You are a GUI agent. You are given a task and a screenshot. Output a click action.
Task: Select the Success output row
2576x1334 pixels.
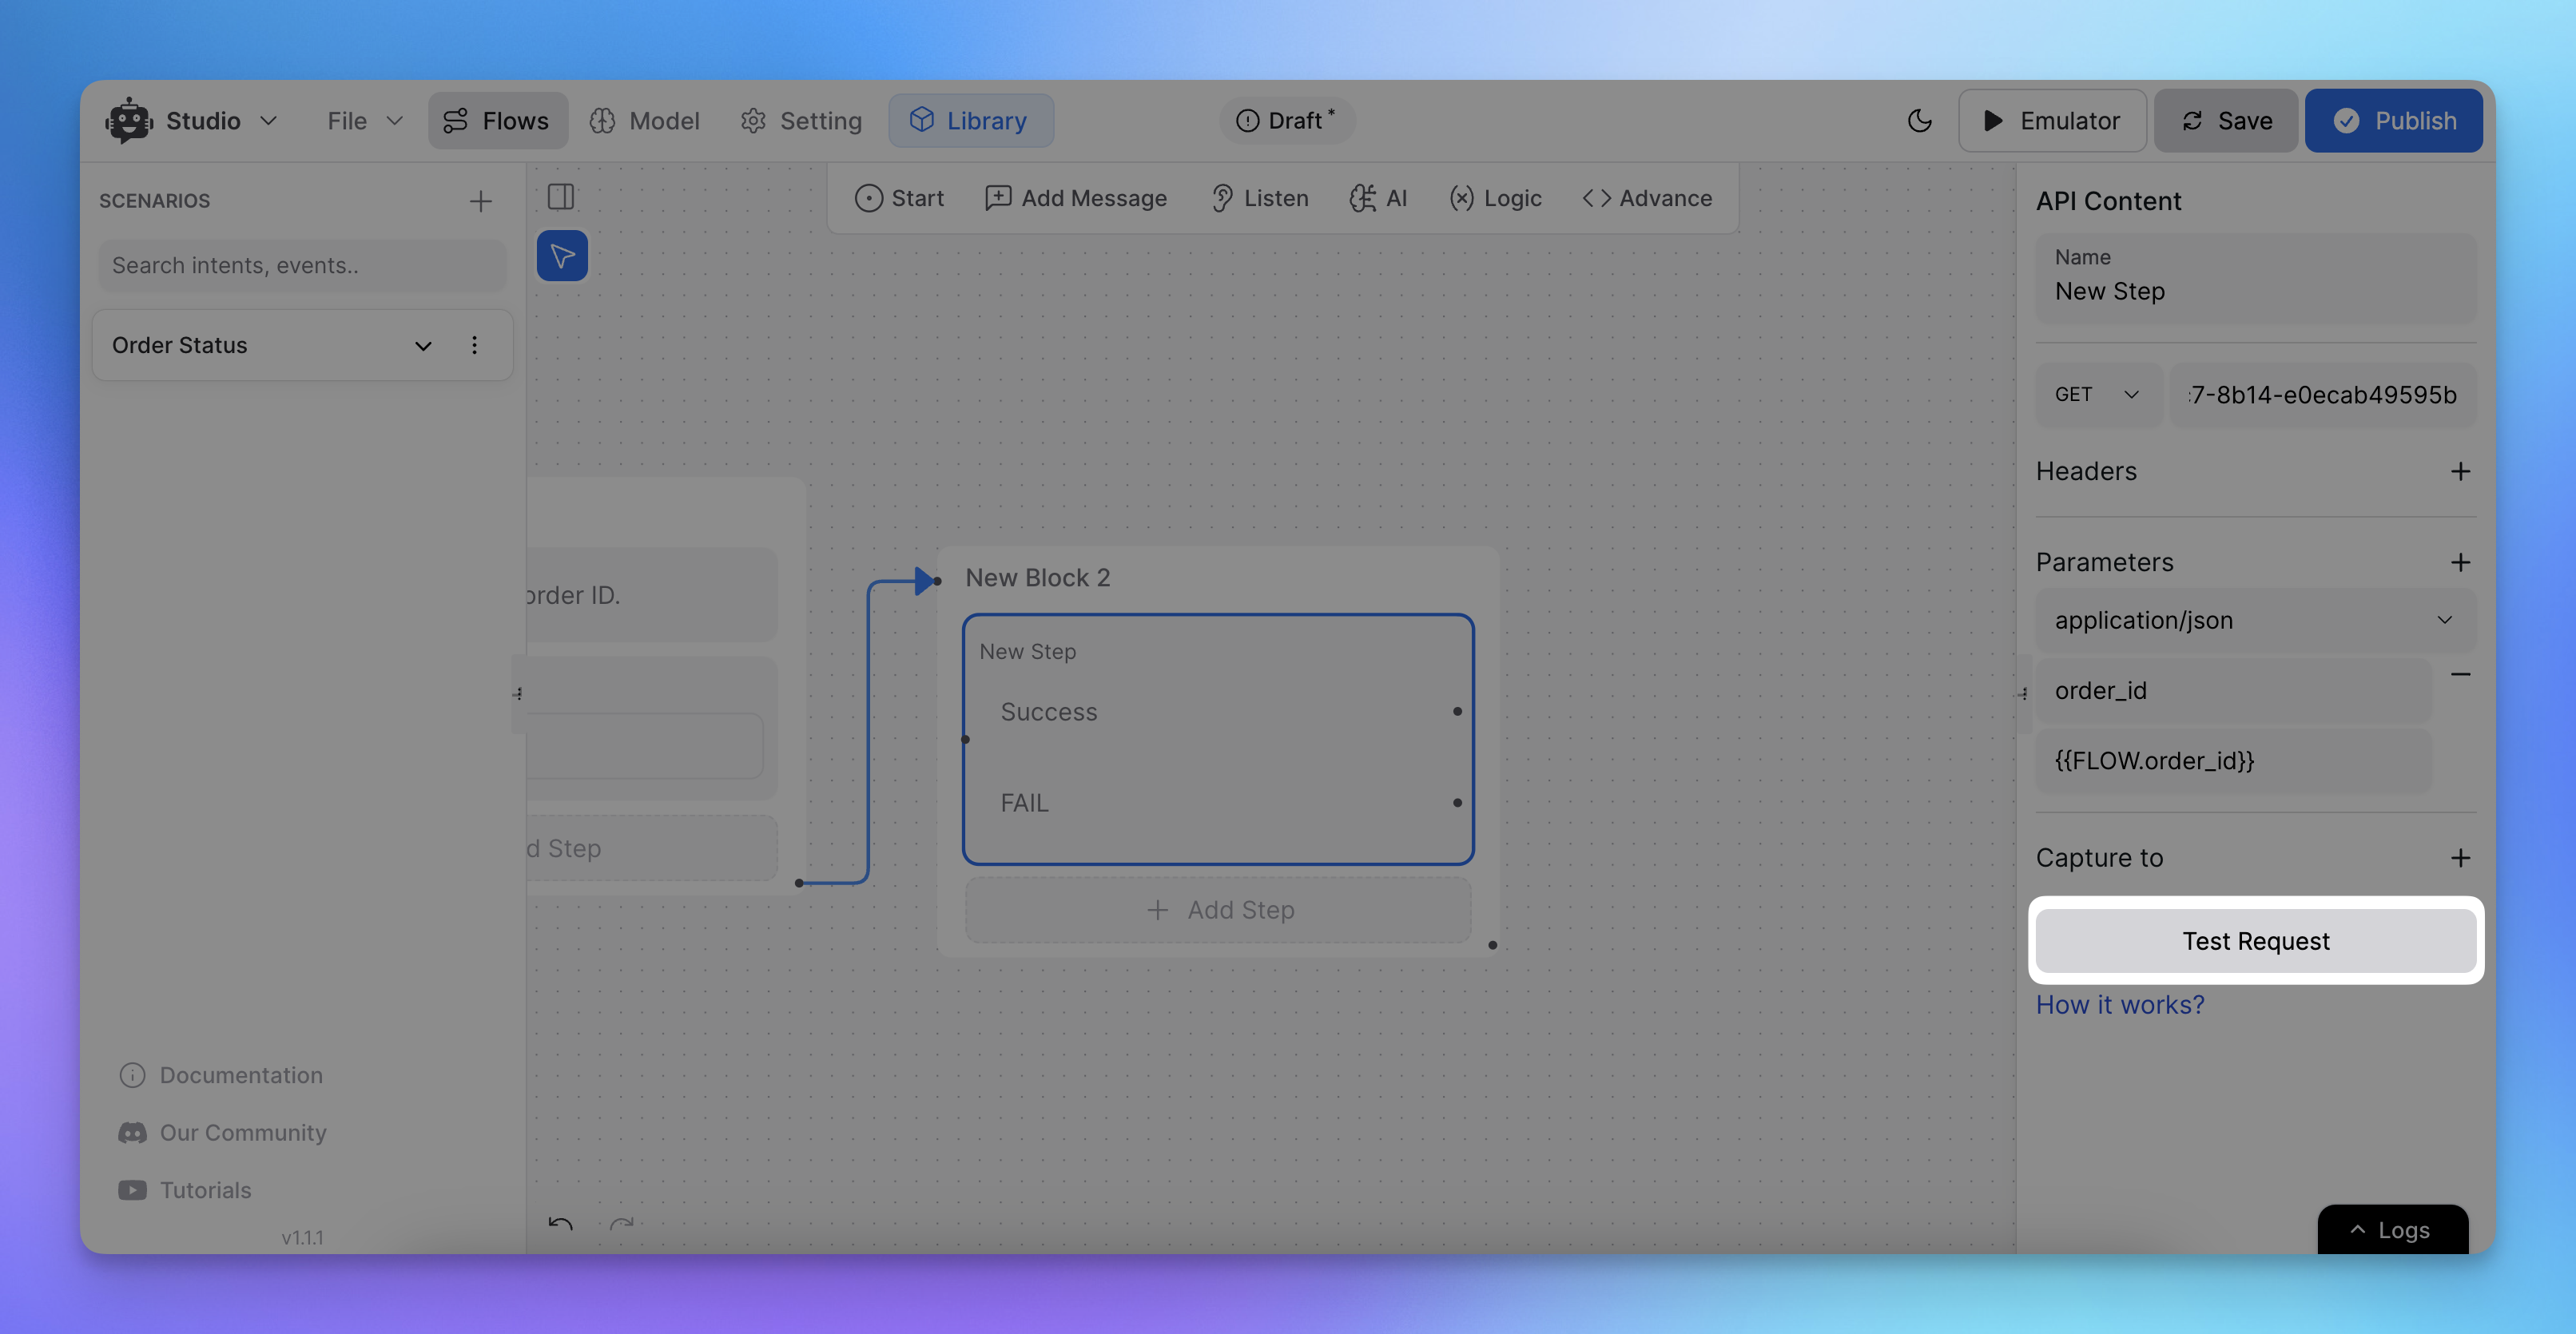click(1218, 712)
